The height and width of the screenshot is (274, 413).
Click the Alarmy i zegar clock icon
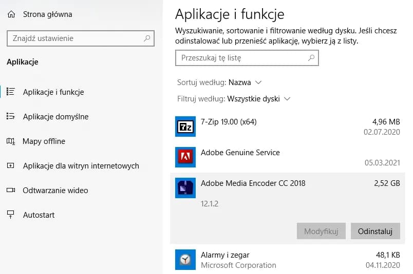coord(184,259)
